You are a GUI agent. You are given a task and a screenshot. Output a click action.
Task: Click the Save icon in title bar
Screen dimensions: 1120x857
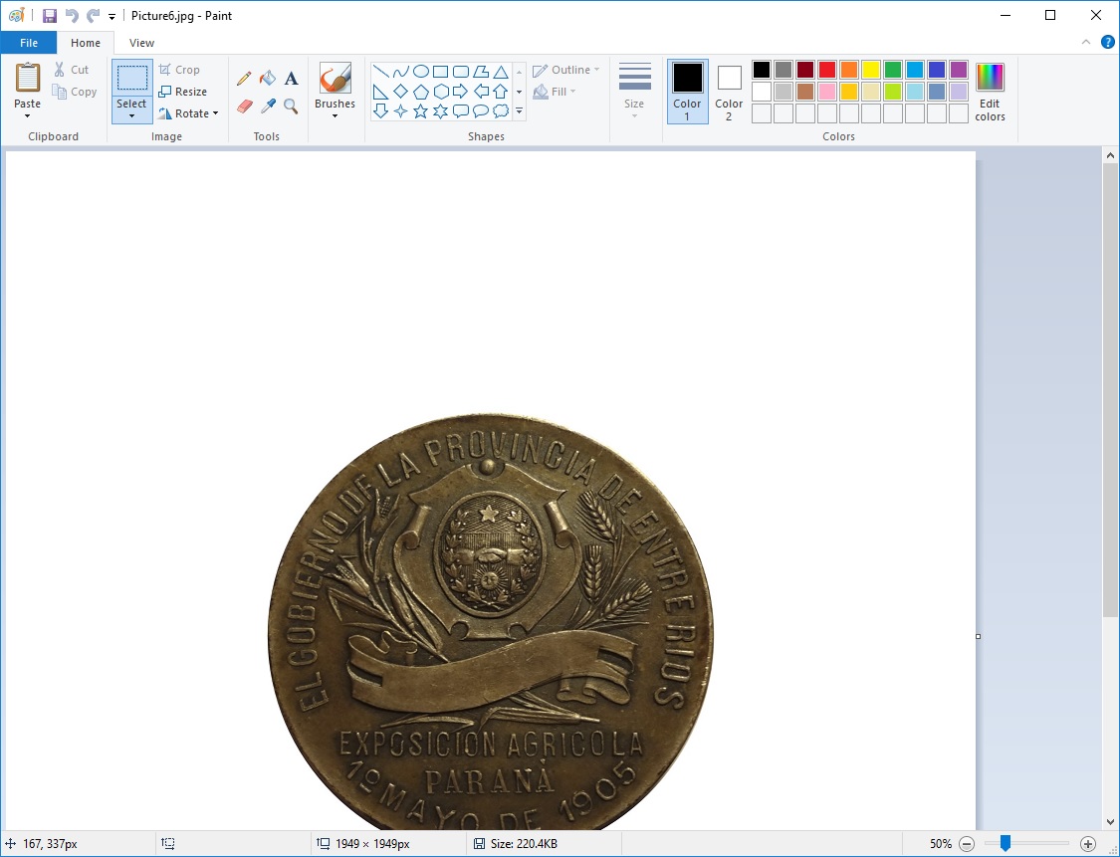[x=50, y=16]
